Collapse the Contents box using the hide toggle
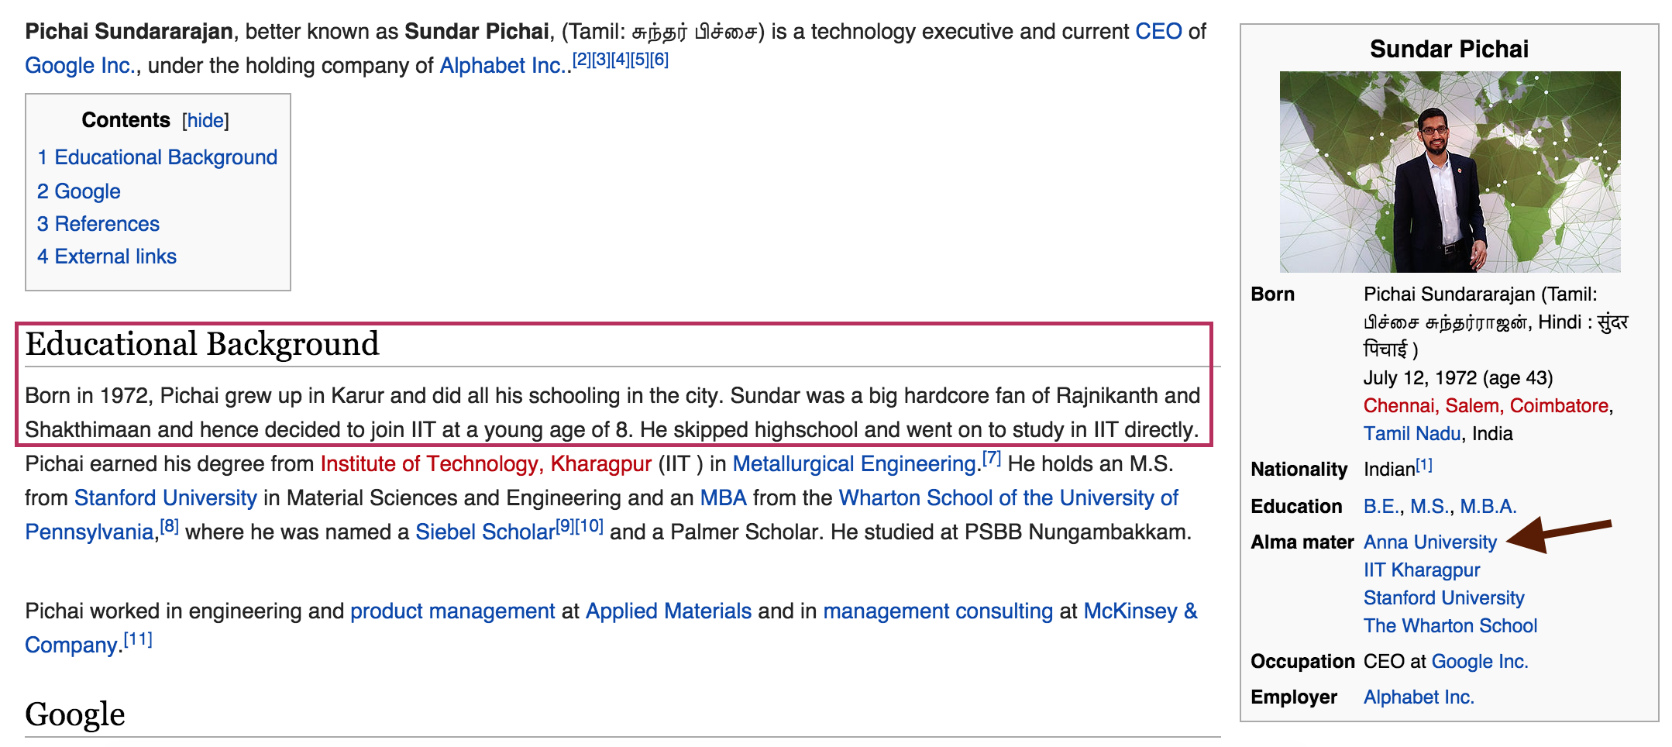This screenshot has width=1672, height=747. (x=205, y=120)
